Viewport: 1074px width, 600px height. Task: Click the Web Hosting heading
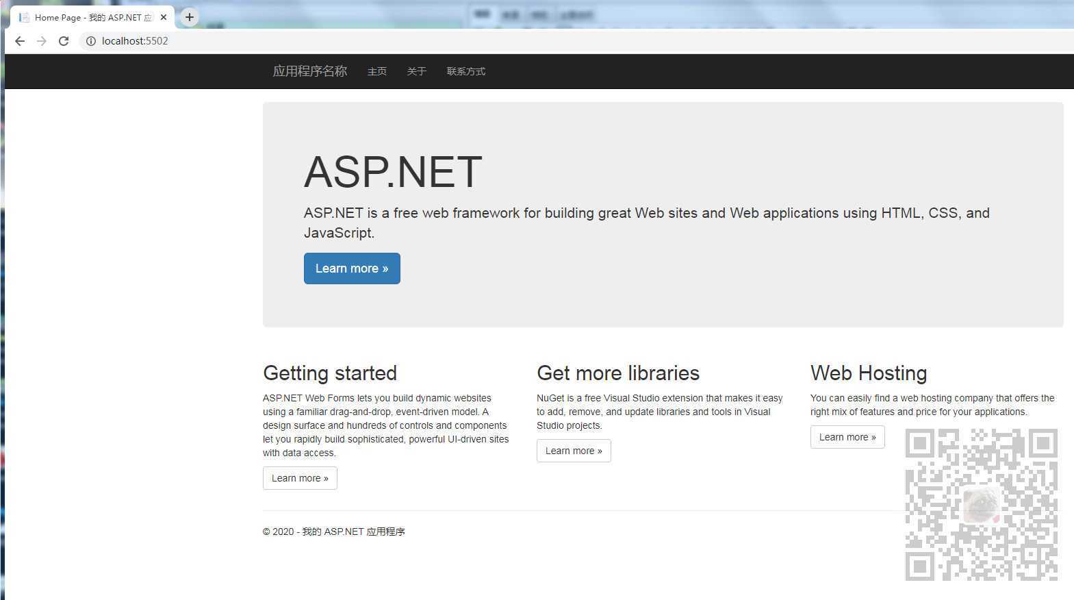click(x=869, y=373)
